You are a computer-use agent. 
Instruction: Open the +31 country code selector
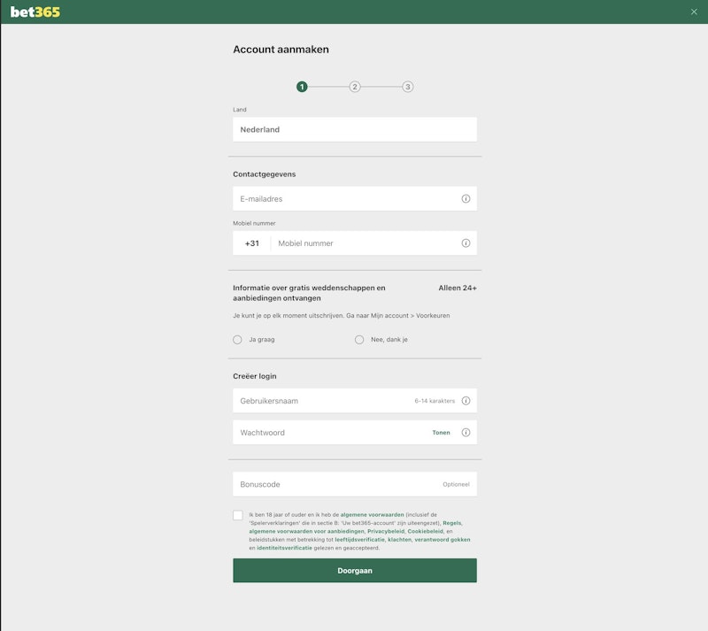click(252, 243)
